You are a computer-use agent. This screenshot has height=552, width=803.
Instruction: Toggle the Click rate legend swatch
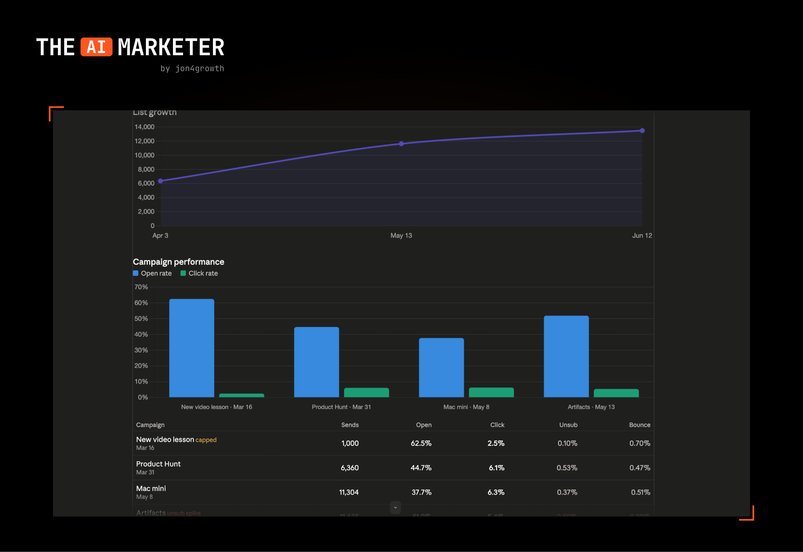tap(183, 273)
